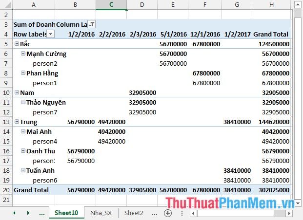303x220 pixels.
Task: Switch to the Sheet2 tab
Action: point(134,213)
